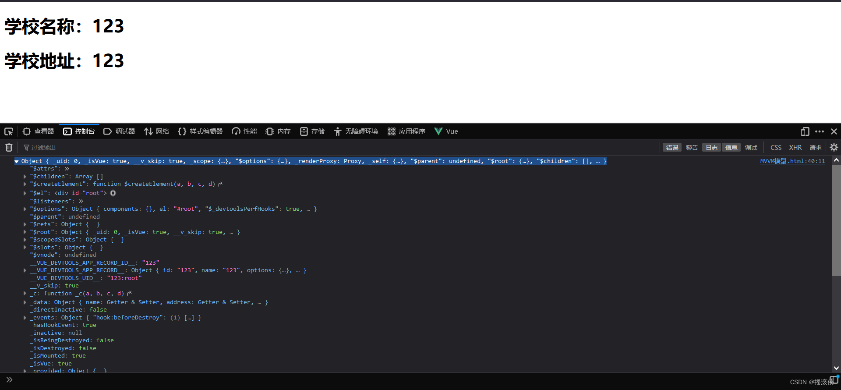841x390 pixels.
Task: Open the 内存 memory tab
Action: click(x=279, y=131)
